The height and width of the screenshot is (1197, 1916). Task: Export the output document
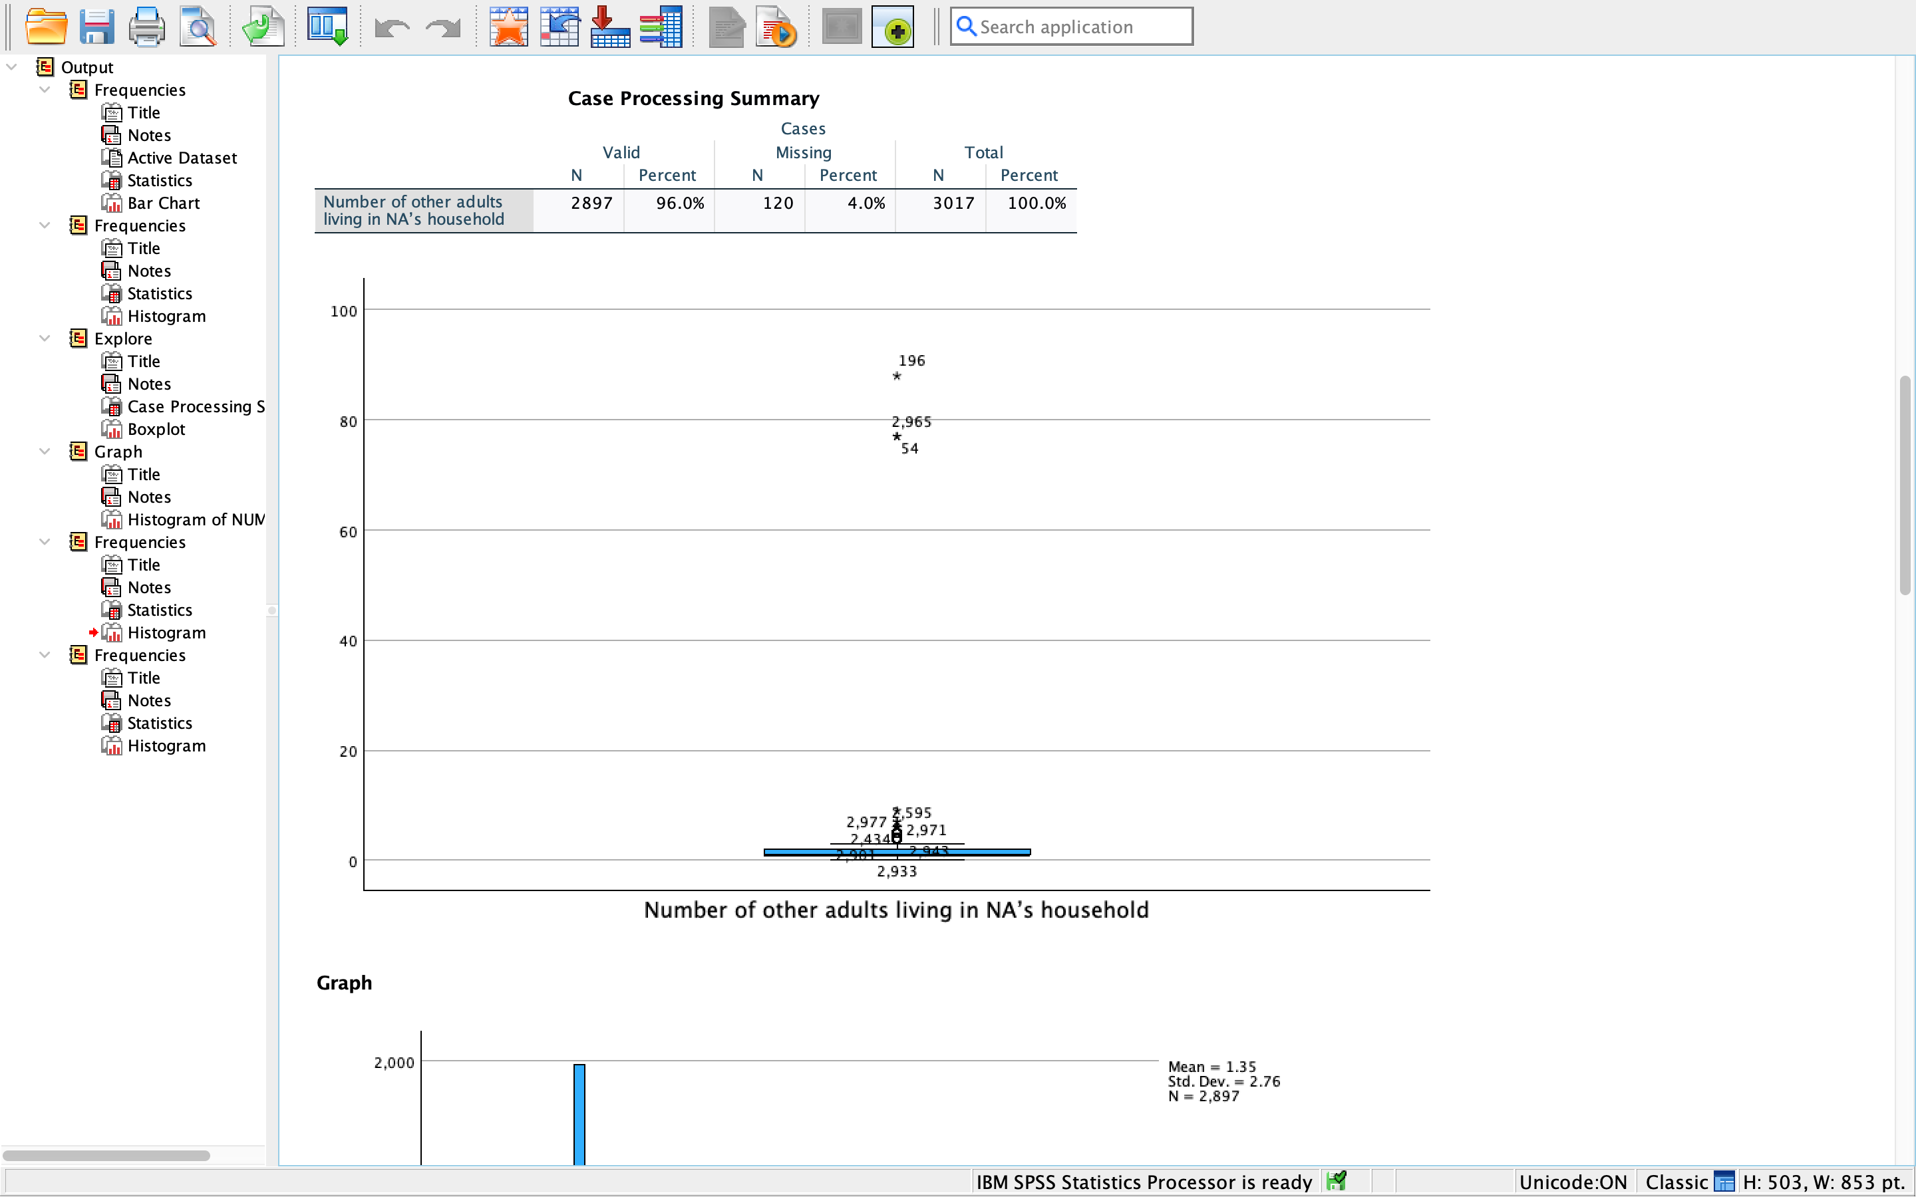[x=263, y=26]
